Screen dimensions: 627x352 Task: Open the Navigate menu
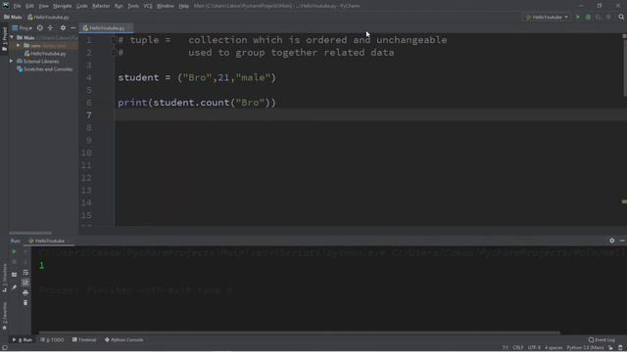point(63,6)
